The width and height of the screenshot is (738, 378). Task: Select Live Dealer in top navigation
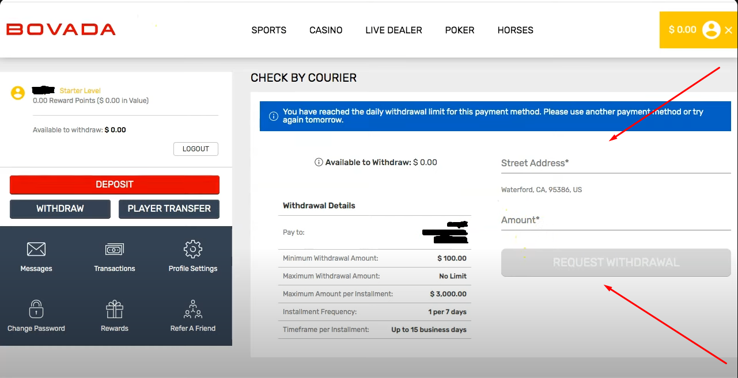(393, 30)
